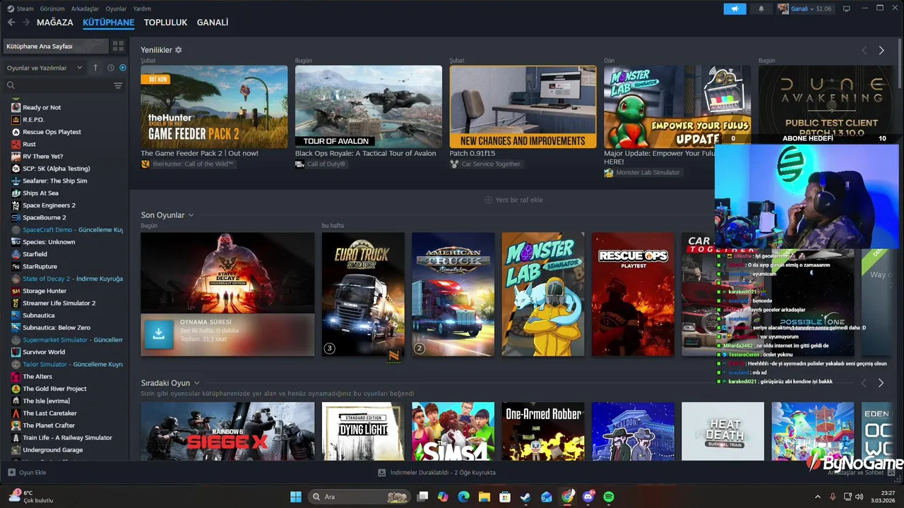Click the R.E.P.O. game icon in list

pos(16,119)
